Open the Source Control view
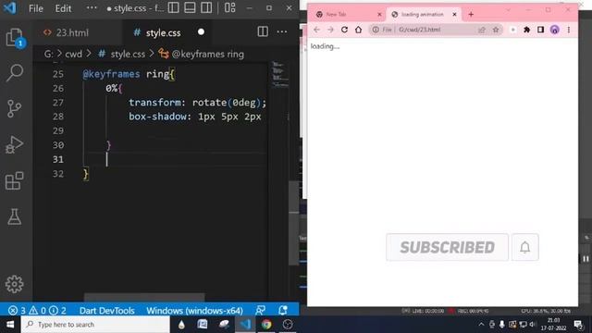This screenshot has height=333, width=592. 15,109
